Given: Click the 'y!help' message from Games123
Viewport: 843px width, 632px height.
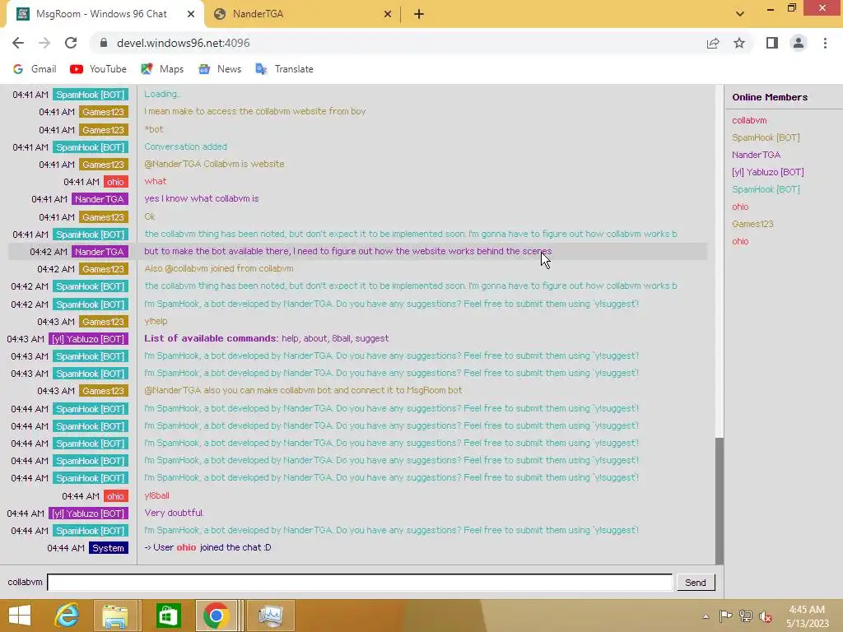Looking at the screenshot, I should (x=156, y=321).
